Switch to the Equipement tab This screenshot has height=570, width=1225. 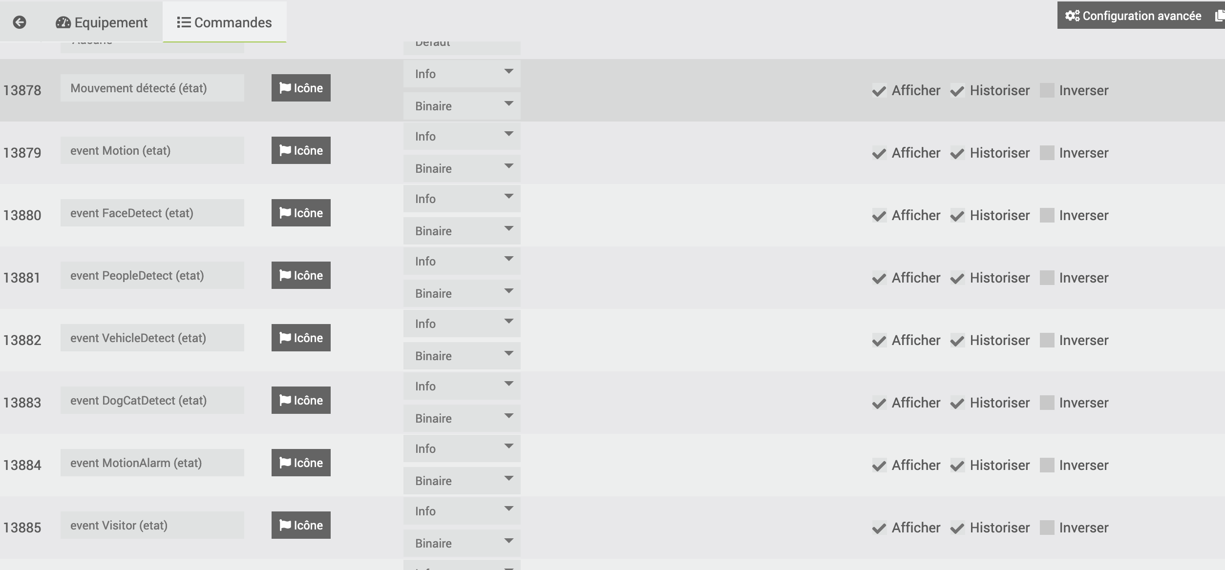[x=102, y=22]
